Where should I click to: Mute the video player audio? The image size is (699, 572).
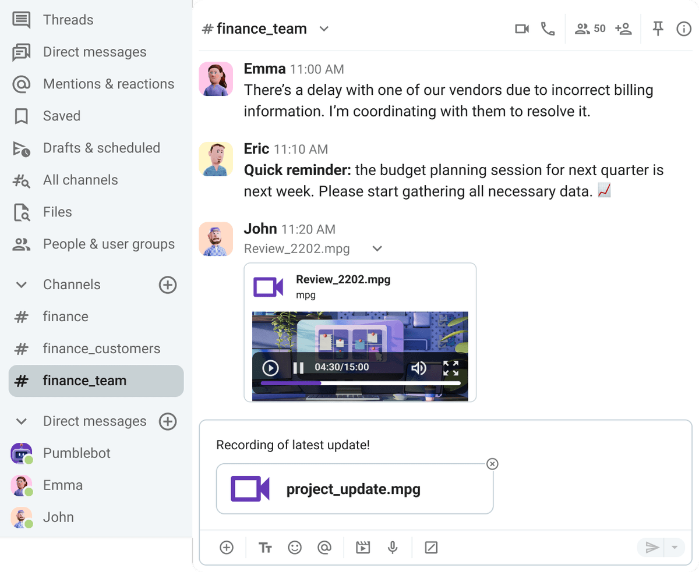coord(419,367)
